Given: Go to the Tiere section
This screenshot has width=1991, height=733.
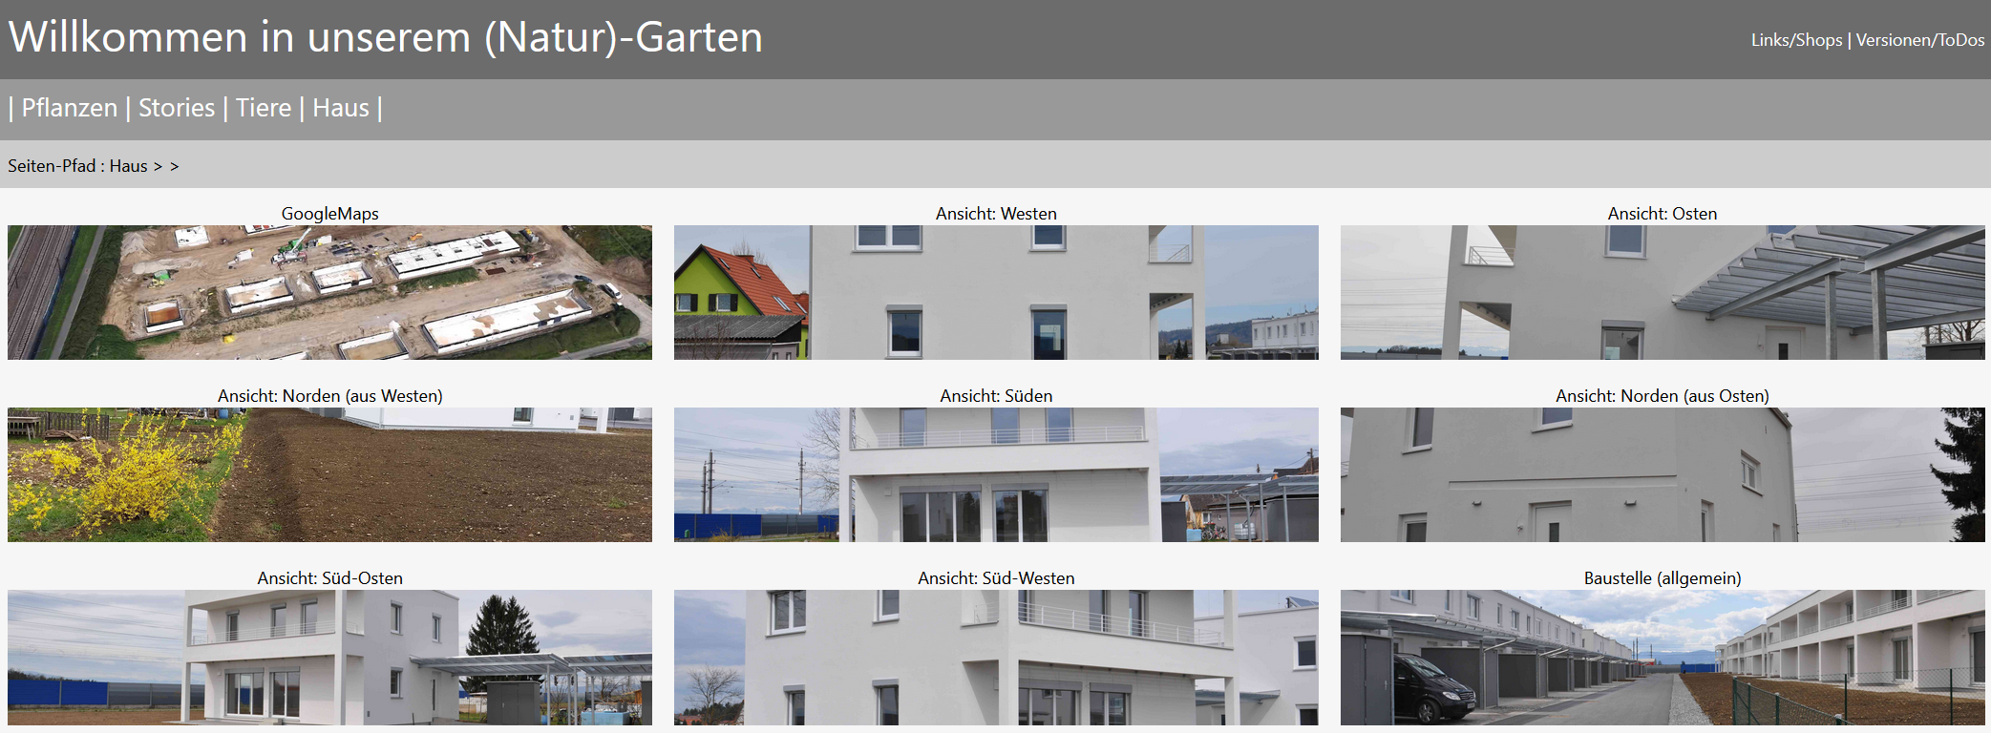Looking at the screenshot, I should pyautogui.click(x=264, y=108).
